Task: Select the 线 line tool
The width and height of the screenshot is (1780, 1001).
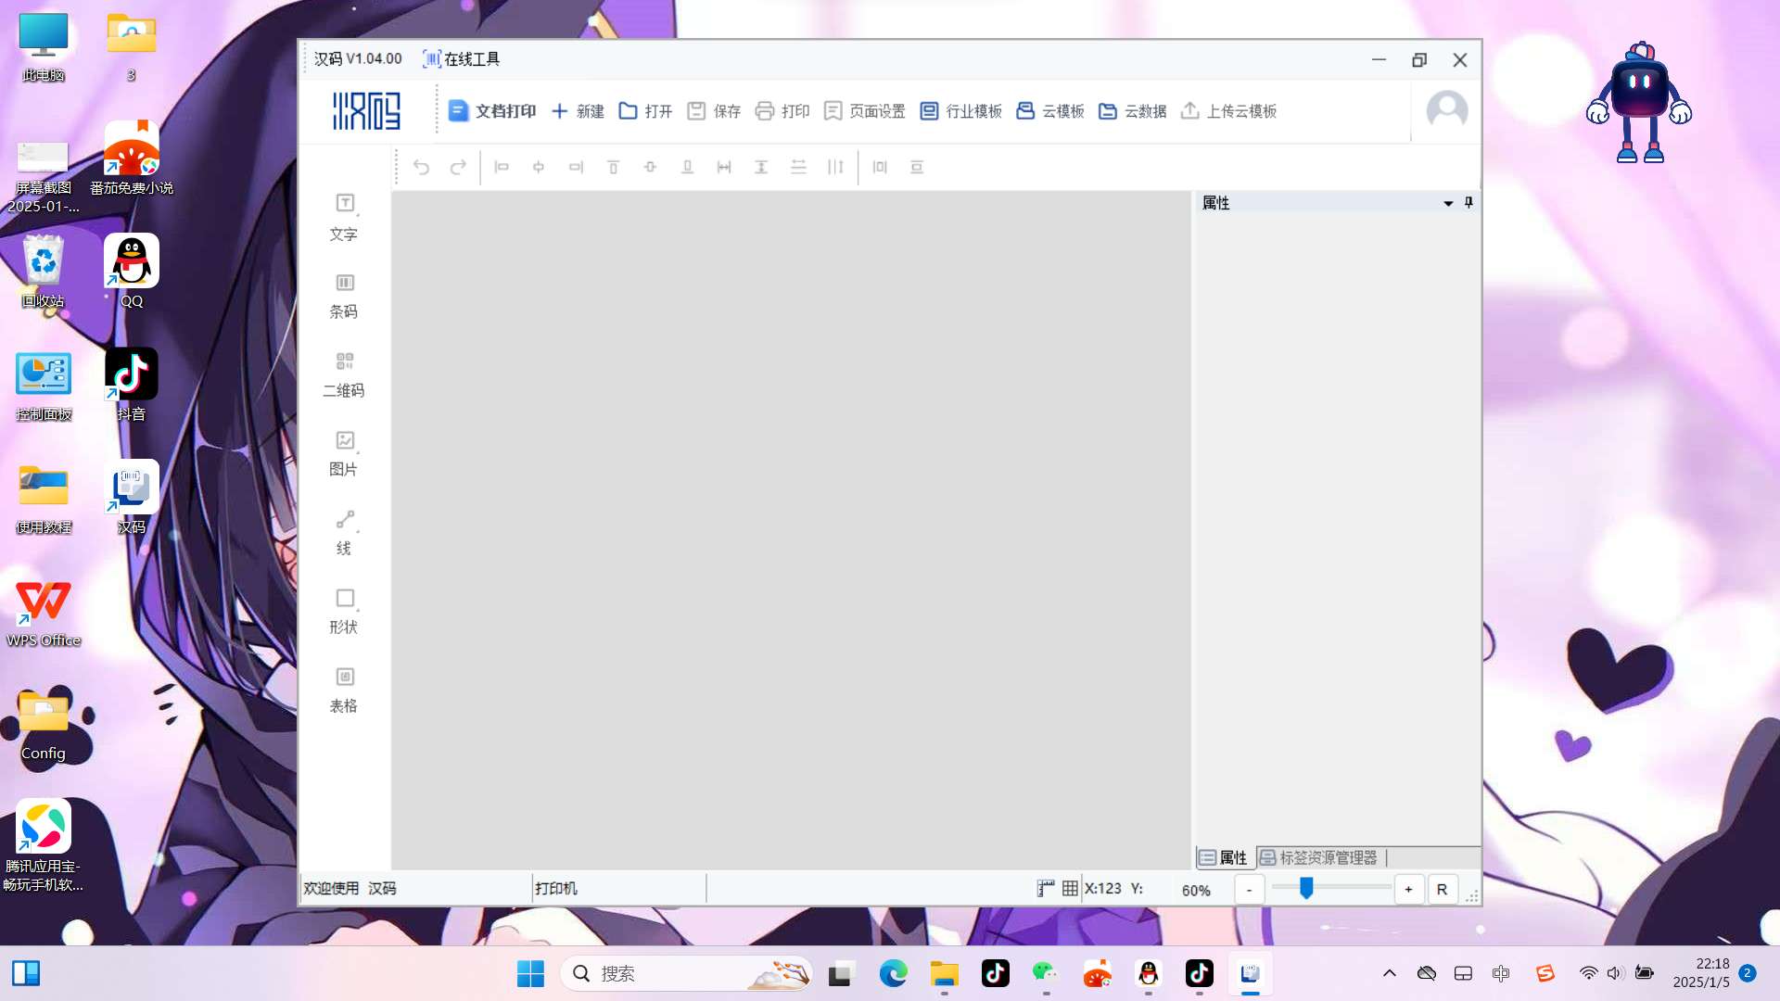Action: click(x=344, y=533)
